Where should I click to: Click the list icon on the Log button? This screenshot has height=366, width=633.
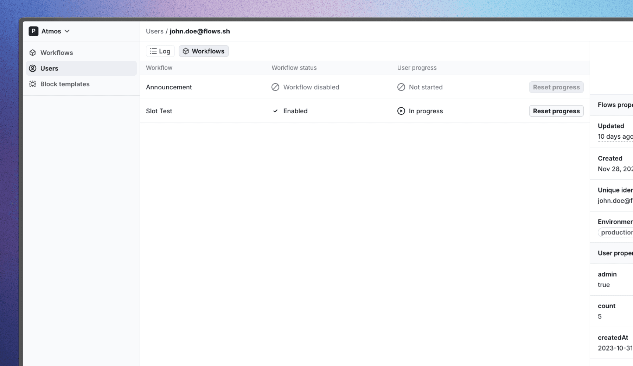(153, 51)
